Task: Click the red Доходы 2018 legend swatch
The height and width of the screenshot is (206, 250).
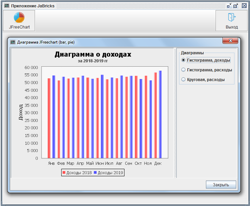Action: pyautogui.click(x=64, y=173)
